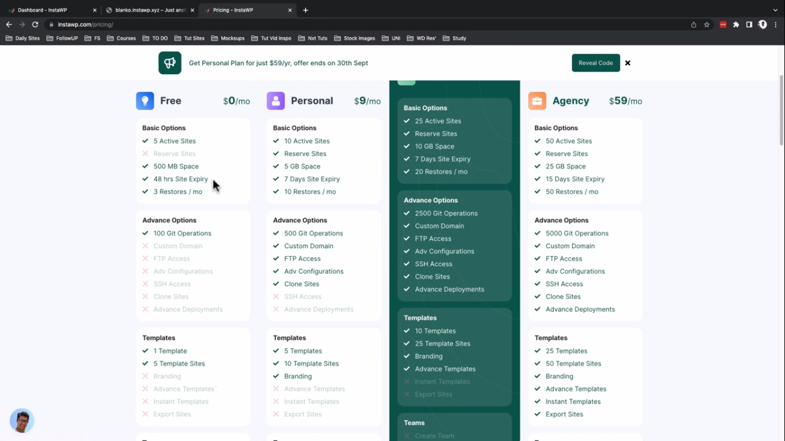The height and width of the screenshot is (441, 785).
Task: Switch to the blanko.instawp.xyz tab
Action: pos(149,10)
